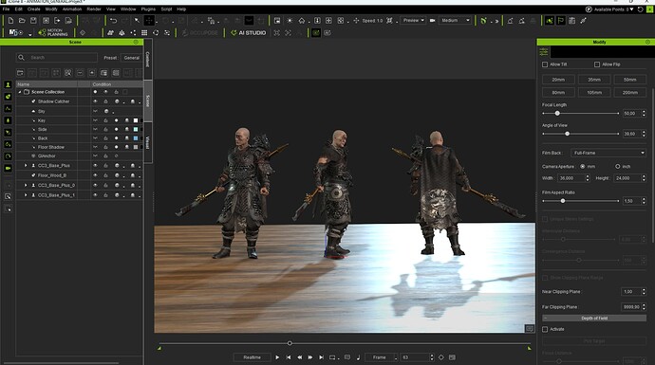
Task: Open the Preview render mode dropdown
Action: pos(413,21)
